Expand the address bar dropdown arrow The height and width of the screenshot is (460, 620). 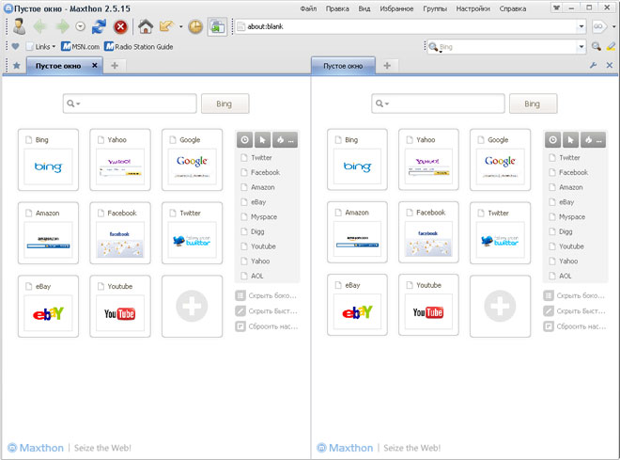coord(581,26)
